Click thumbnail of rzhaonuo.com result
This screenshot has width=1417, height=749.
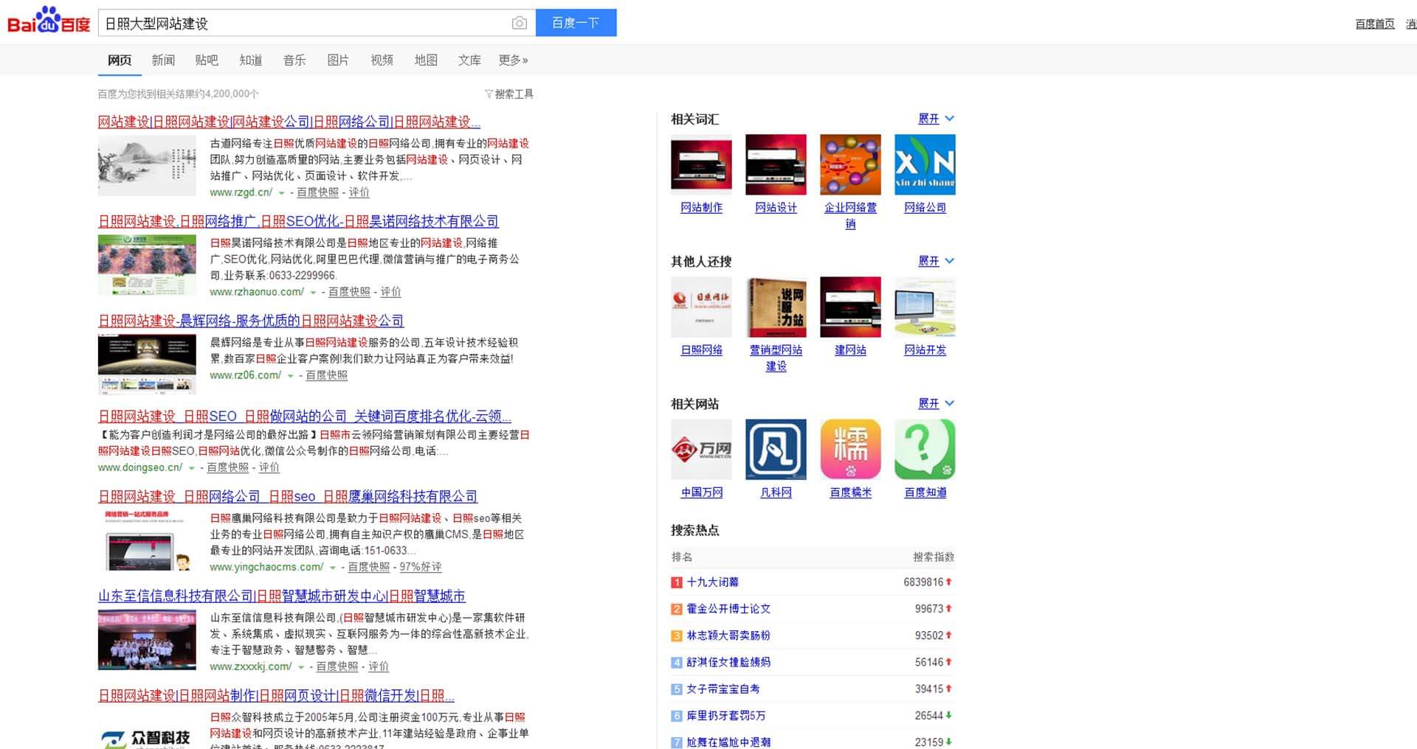point(147,265)
